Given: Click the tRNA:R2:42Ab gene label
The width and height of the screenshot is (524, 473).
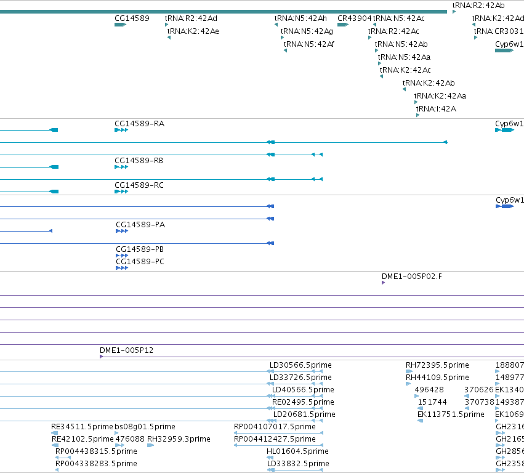Looking at the screenshot, I should point(478,6).
